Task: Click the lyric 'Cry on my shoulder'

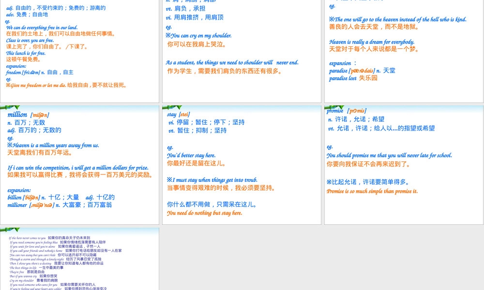Action: (22, 281)
